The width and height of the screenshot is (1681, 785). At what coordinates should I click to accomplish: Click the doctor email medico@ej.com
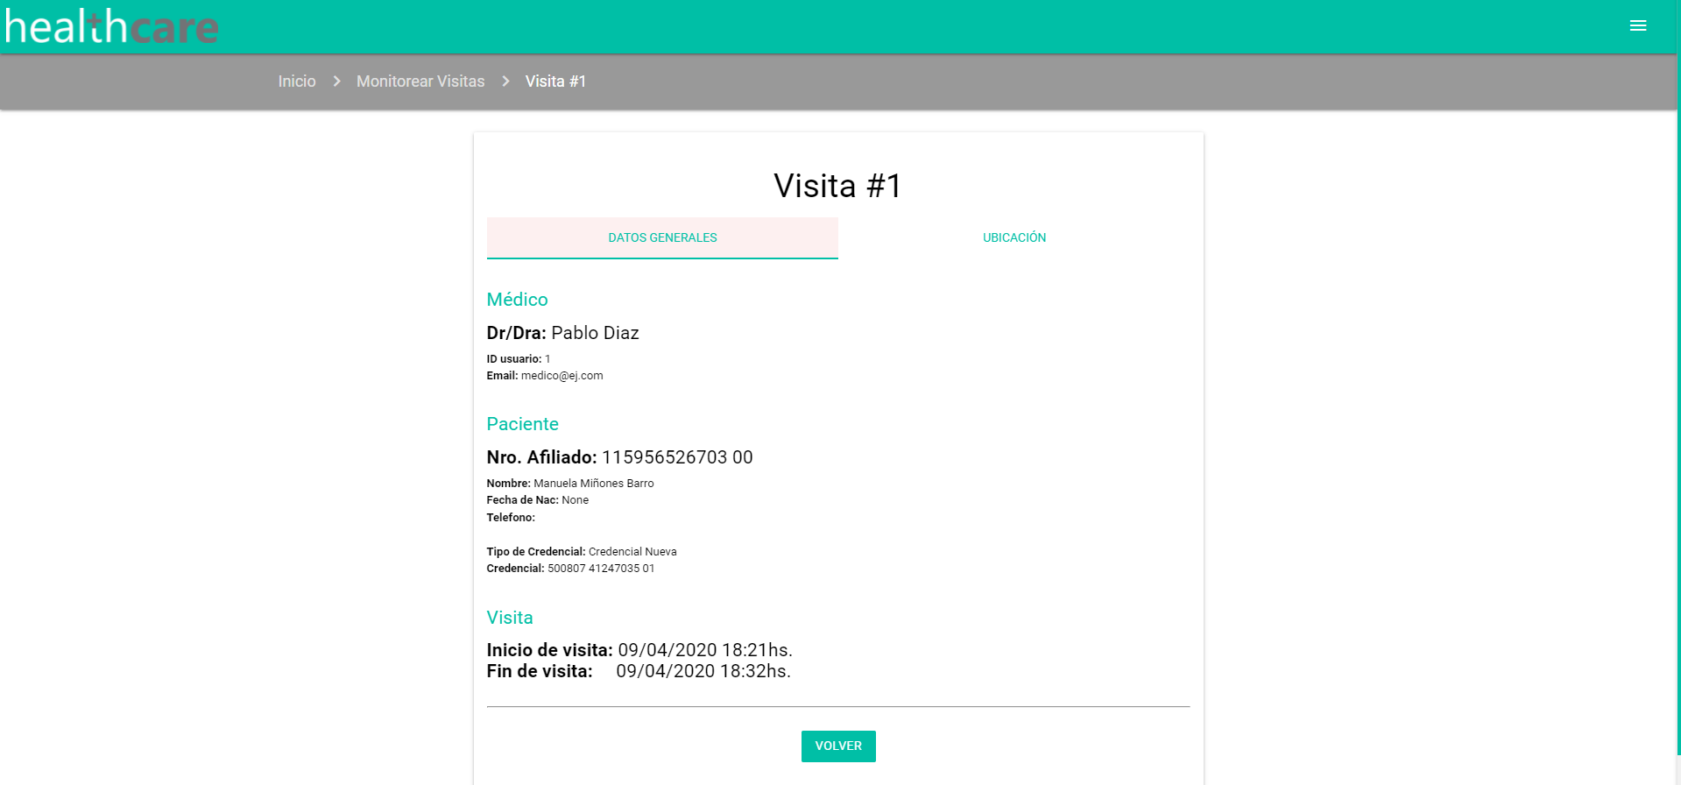point(562,376)
